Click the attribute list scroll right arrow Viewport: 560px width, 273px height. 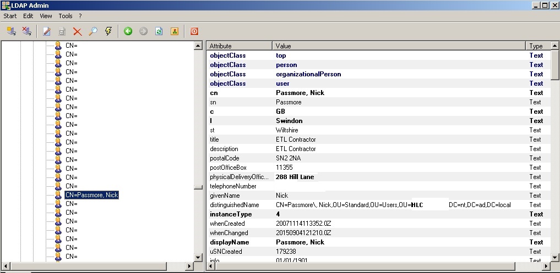(546, 266)
